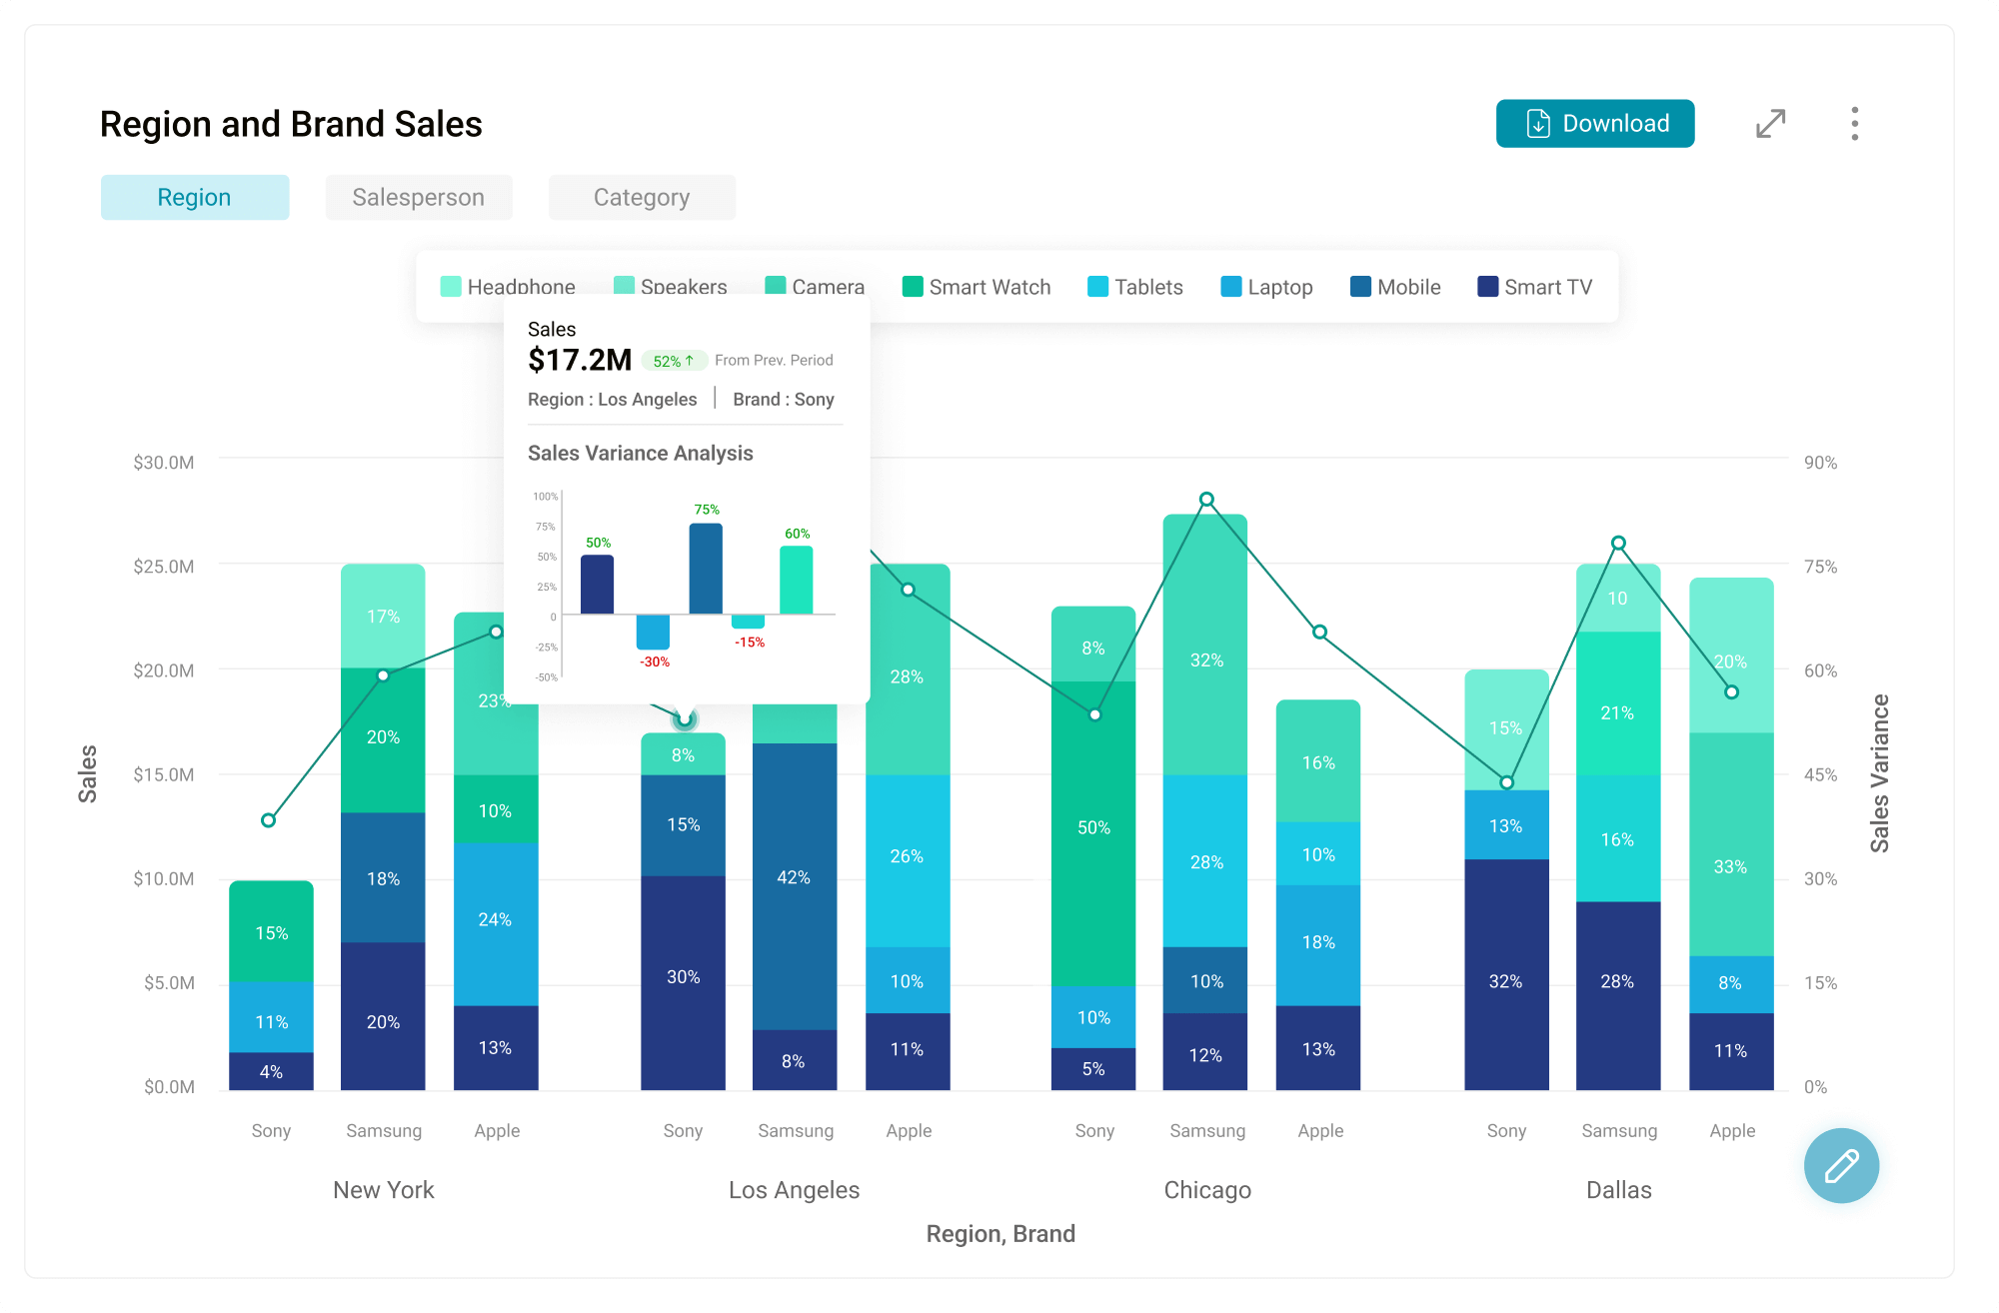Click the New York Sony variance line point
The image size is (1999, 1313).
point(268,820)
